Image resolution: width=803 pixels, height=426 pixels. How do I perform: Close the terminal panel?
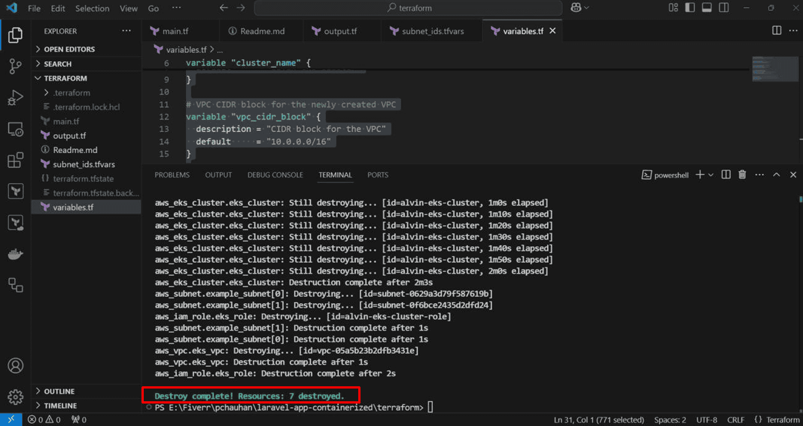click(x=793, y=175)
